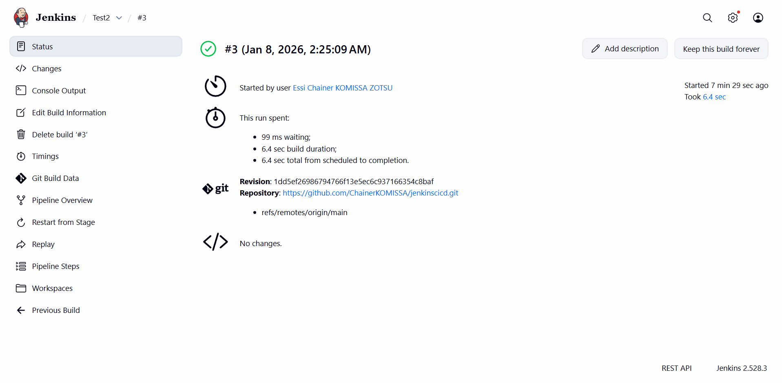Click the Workspaces folder icon
This screenshot has height=383, width=782.
(21, 288)
